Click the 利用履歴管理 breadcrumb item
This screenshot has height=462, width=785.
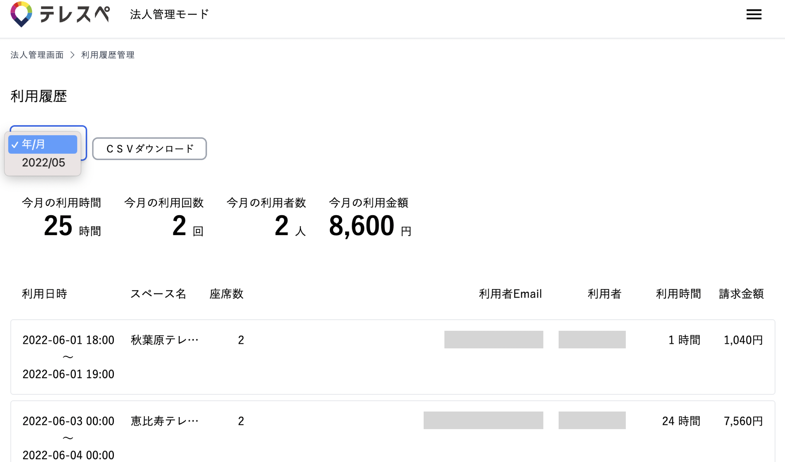point(108,55)
